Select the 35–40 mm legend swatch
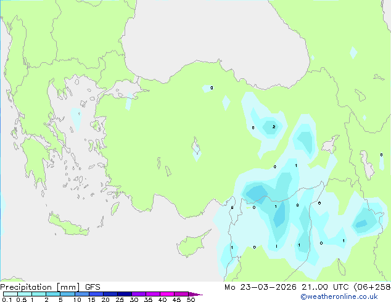 click(x=153, y=294)
